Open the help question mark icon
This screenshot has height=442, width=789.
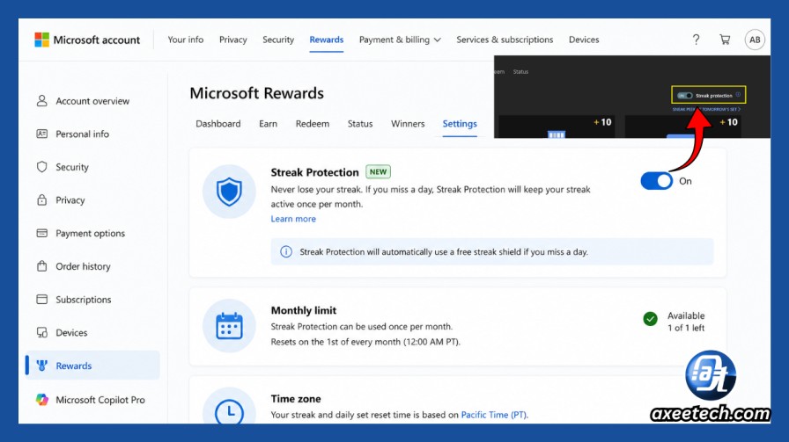696,40
